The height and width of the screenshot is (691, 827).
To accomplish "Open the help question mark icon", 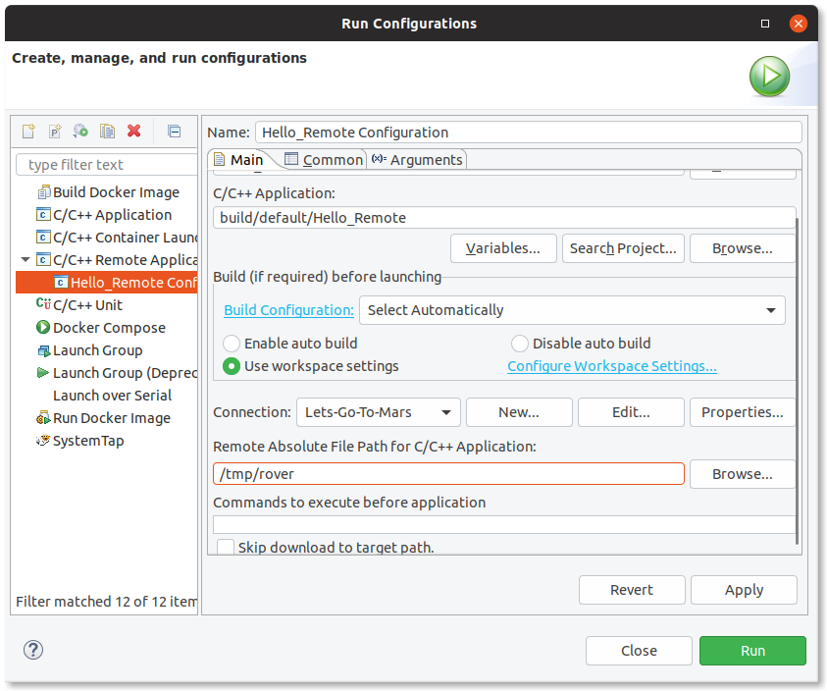I will coord(33,650).
